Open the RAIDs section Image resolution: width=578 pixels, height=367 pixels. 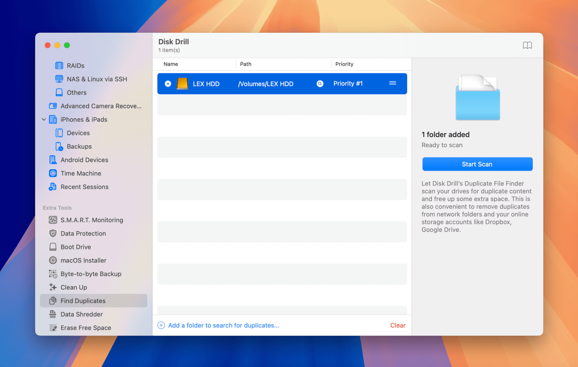(75, 66)
